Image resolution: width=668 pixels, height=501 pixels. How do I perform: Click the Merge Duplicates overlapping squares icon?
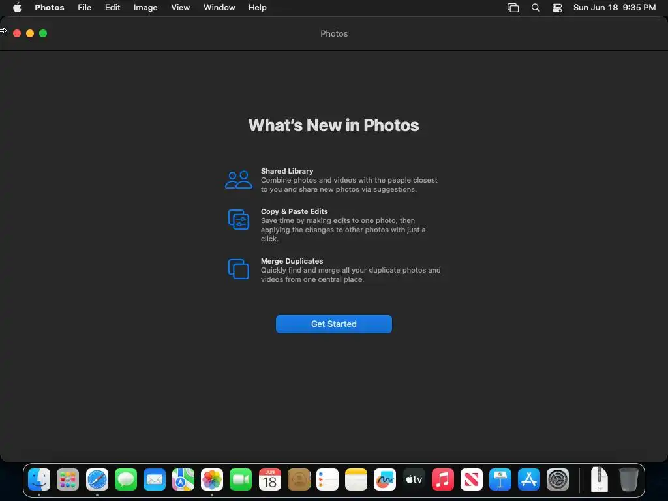tap(239, 269)
